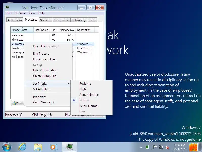Click CPU Usage: 1% status entry
The width and height of the screenshot is (202, 152).
(42, 115)
